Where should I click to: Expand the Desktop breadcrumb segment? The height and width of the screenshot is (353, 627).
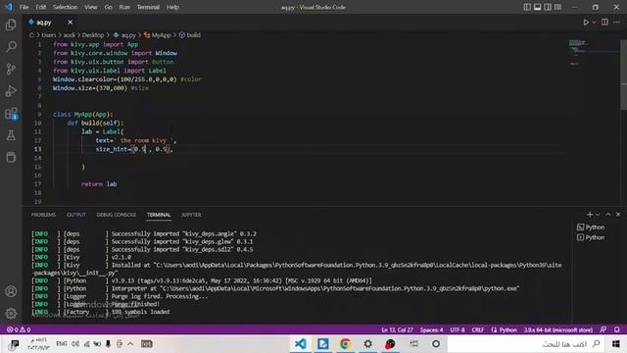[x=93, y=35]
